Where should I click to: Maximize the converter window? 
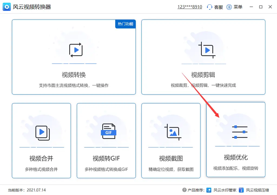tap(261, 7)
